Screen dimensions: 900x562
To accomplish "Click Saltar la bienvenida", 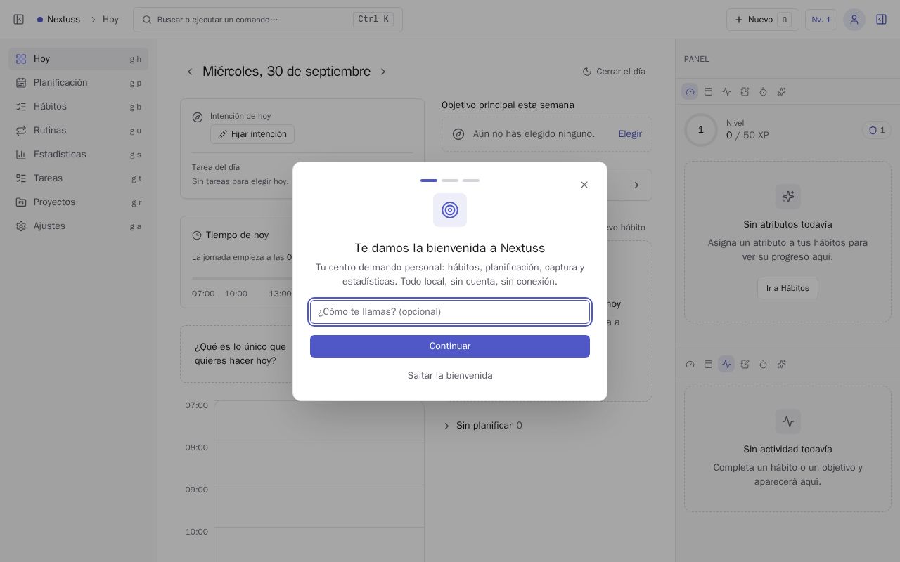I will (450, 376).
